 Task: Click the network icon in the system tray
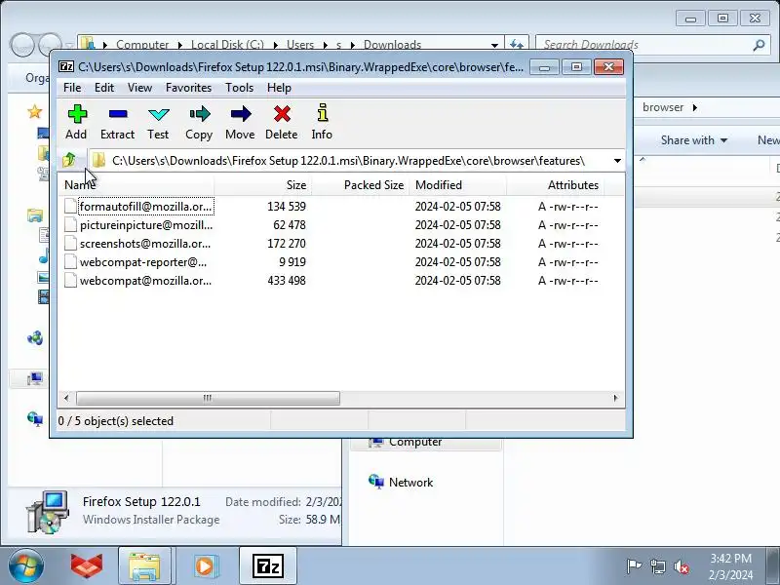pos(657,566)
